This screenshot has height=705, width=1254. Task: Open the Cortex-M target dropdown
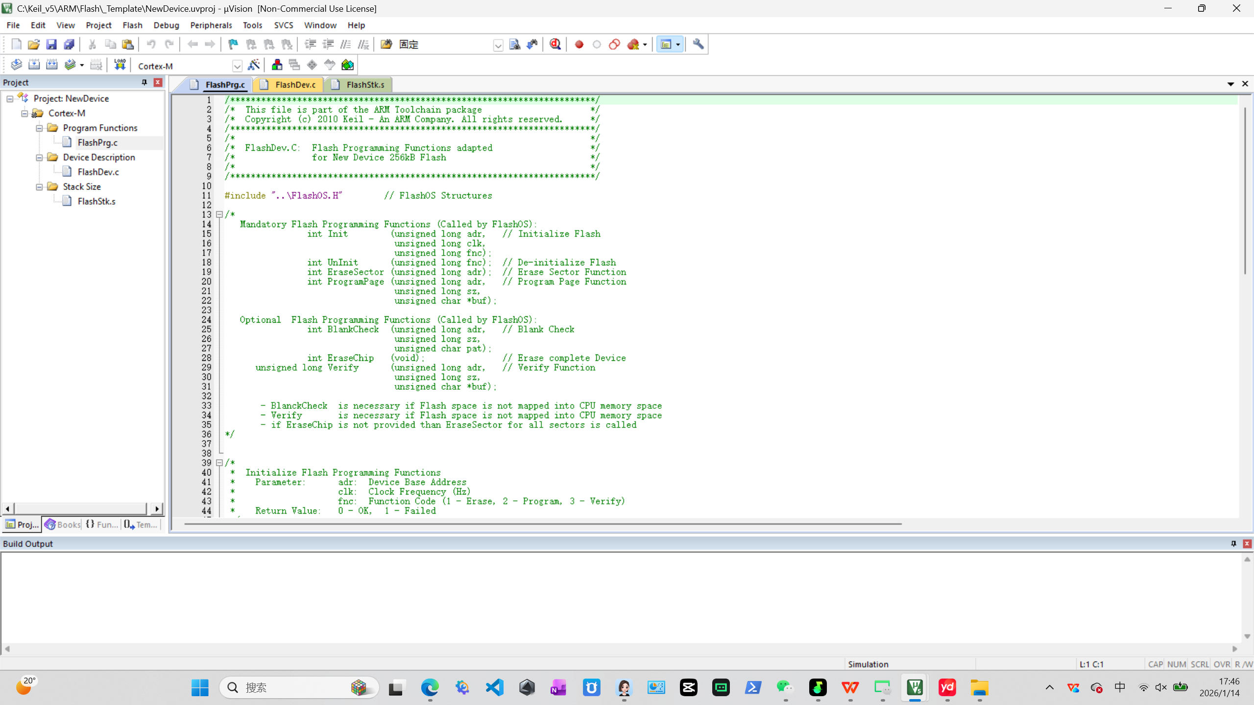[237, 66]
